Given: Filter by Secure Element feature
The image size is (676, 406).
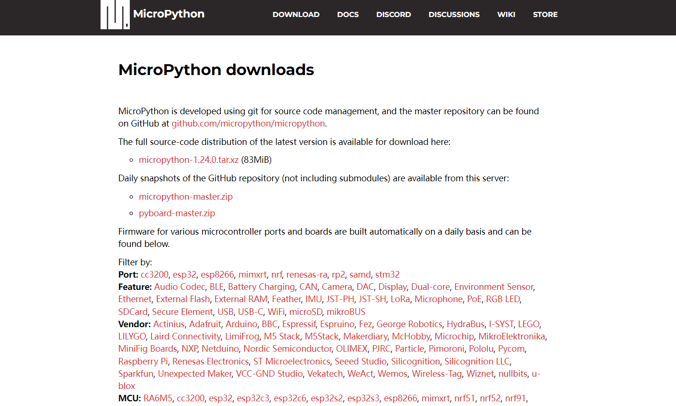Looking at the screenshot, I should pos(182,312).
